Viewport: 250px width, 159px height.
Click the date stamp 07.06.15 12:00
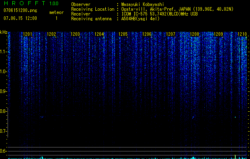pos(20,18)
